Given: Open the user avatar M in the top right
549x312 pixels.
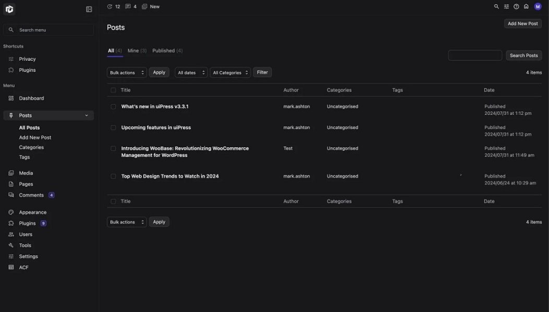Looking at the screenshot, I should click(x=537, y=6).
